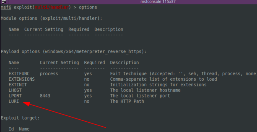Image resolution: width=257 pixels, height=132 pixels.
Task: Select the LPORT option name
Action: [x=15, y=96]
